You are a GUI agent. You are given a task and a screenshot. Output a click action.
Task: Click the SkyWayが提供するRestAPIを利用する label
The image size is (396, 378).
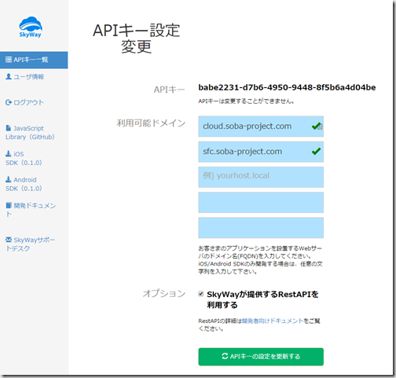click(x=262, y=299)
